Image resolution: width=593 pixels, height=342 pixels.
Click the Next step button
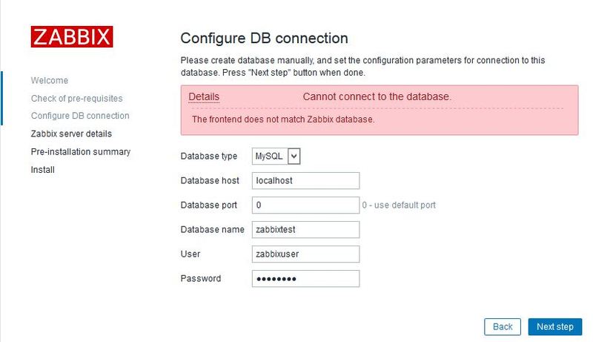(555, 327)
